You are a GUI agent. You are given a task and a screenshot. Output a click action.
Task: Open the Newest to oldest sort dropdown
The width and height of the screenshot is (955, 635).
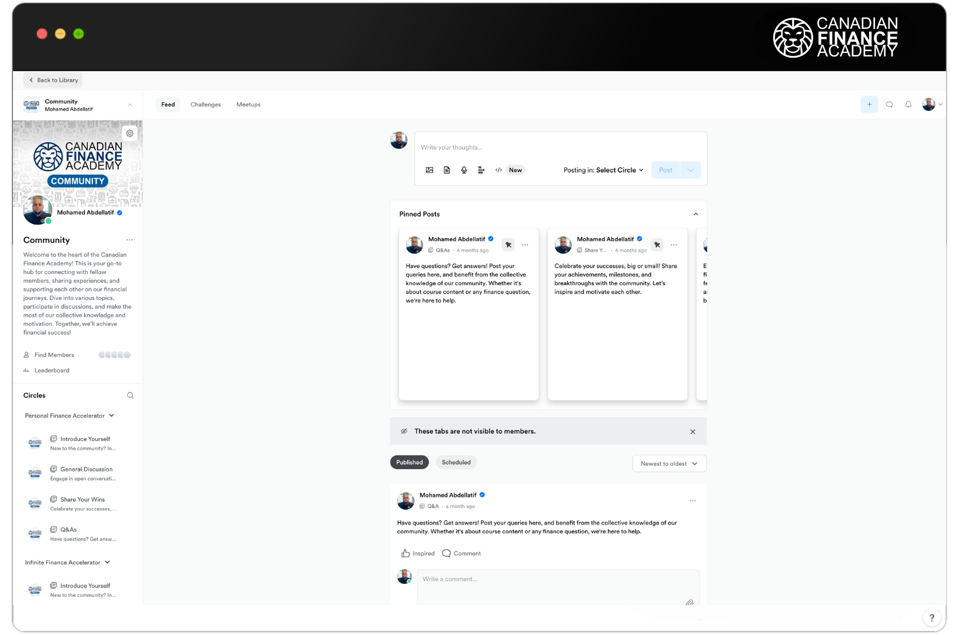point(669,463)
